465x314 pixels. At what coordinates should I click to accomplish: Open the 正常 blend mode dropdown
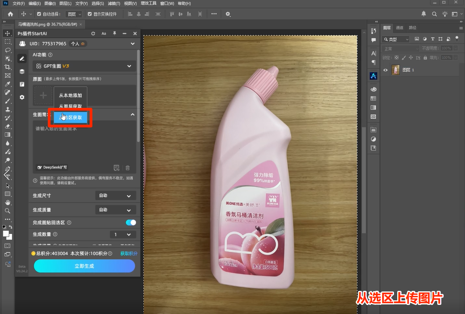click(x=400, y=48)
